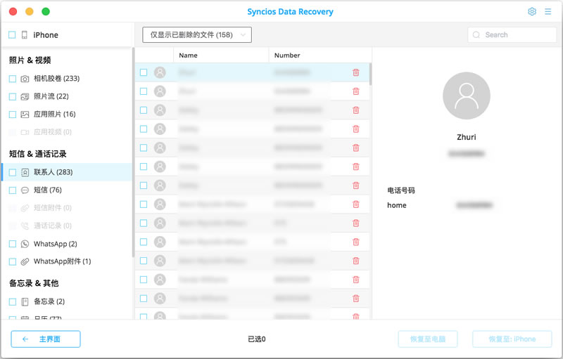
Task: Click the 备忘录 & 其他 heading
Action: [34, 283]
